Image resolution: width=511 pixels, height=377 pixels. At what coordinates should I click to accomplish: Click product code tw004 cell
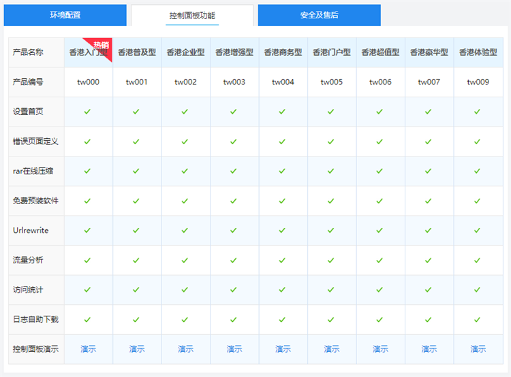[x=283, y=82]
